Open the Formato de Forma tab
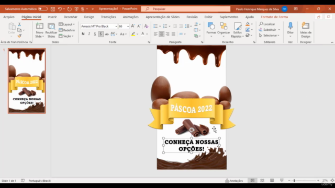This screenshot has width=335, height=188. click(274, 17)
